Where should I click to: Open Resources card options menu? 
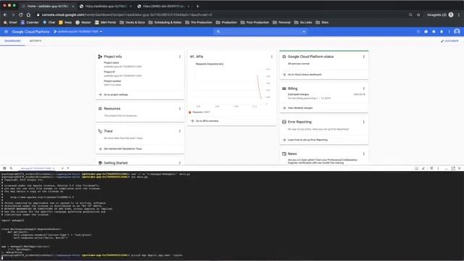pos(180,109)
